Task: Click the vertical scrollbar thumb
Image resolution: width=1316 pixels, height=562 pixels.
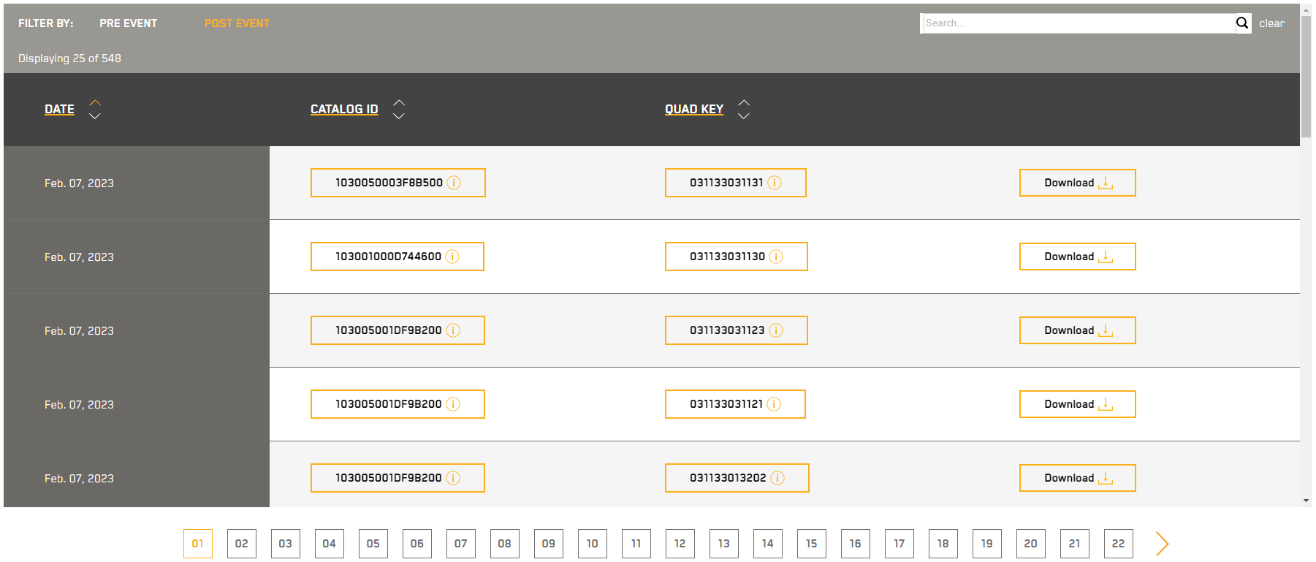Action: 1306,73
